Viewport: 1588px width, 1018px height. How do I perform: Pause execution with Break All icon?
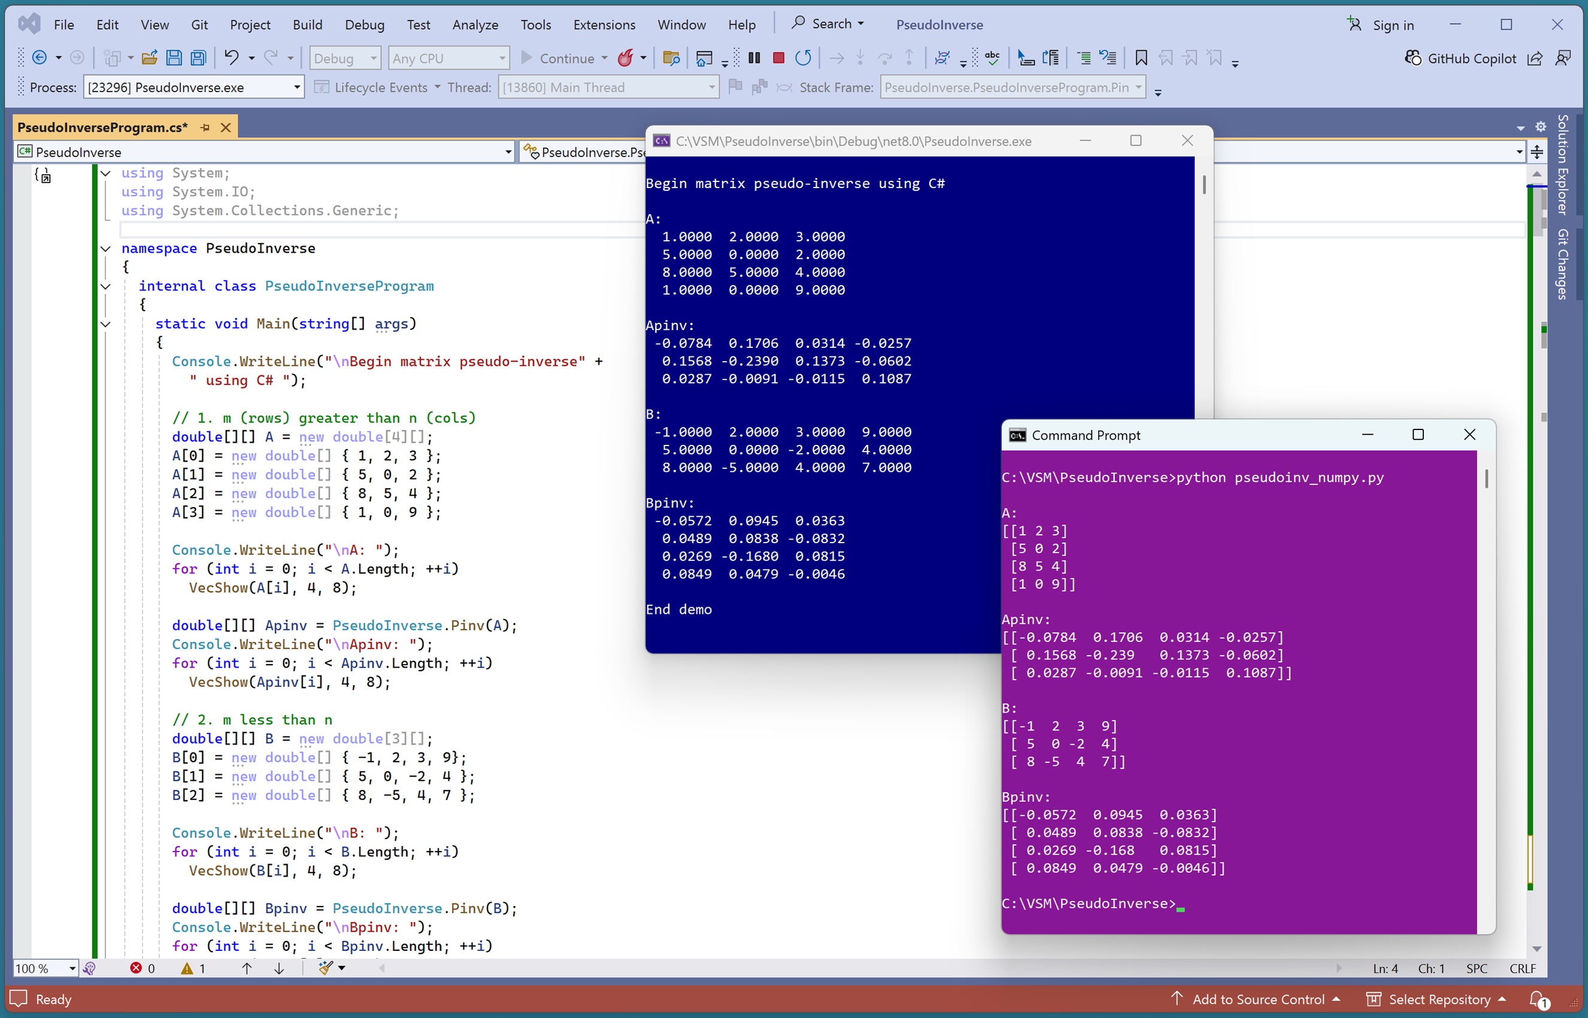pos(754,58)
